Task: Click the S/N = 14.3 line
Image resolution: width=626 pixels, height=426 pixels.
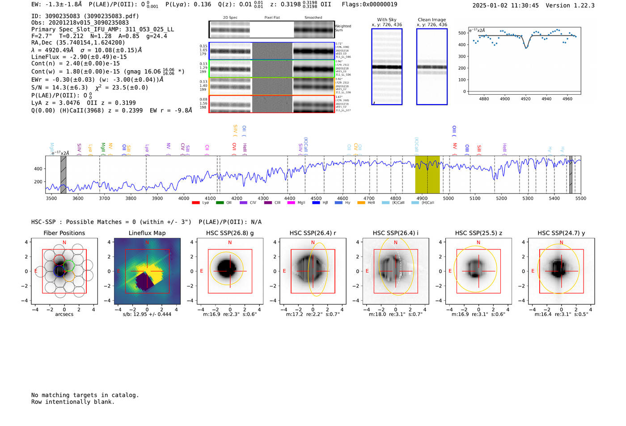Action: (x=89, y=87)
